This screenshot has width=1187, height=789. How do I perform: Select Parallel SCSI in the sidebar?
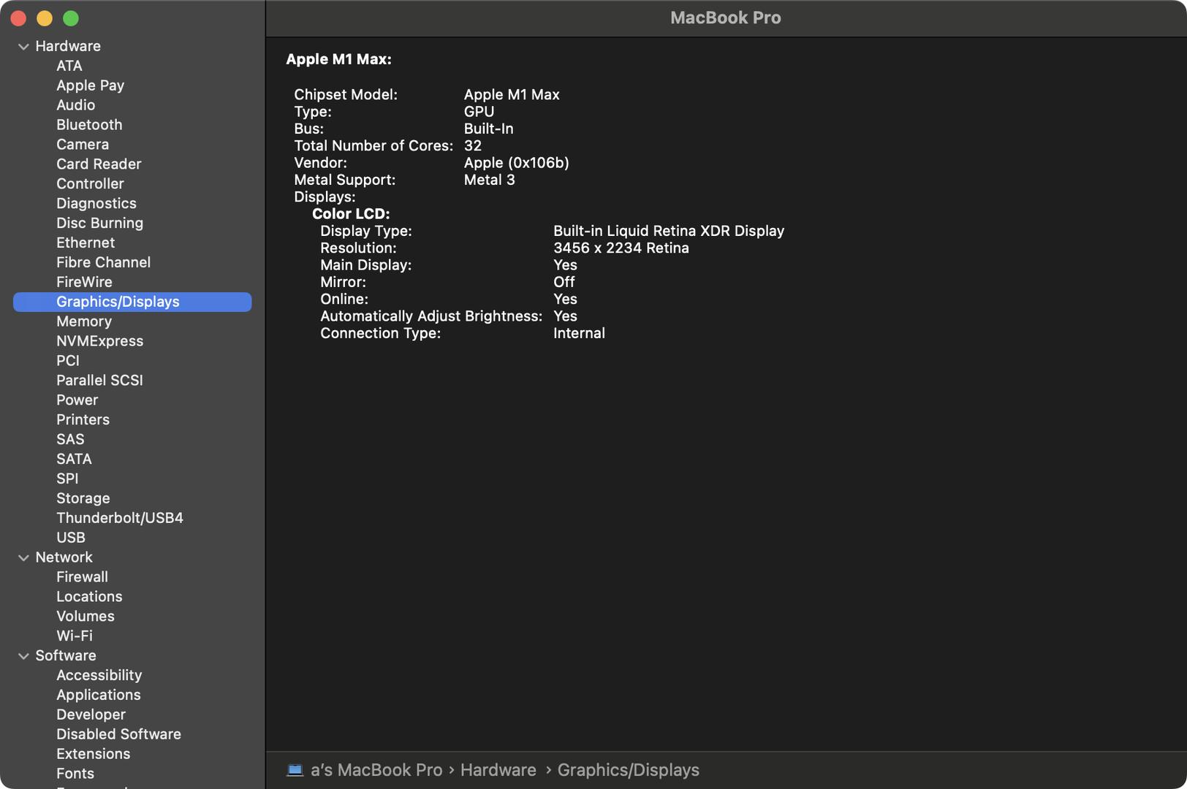99,381
